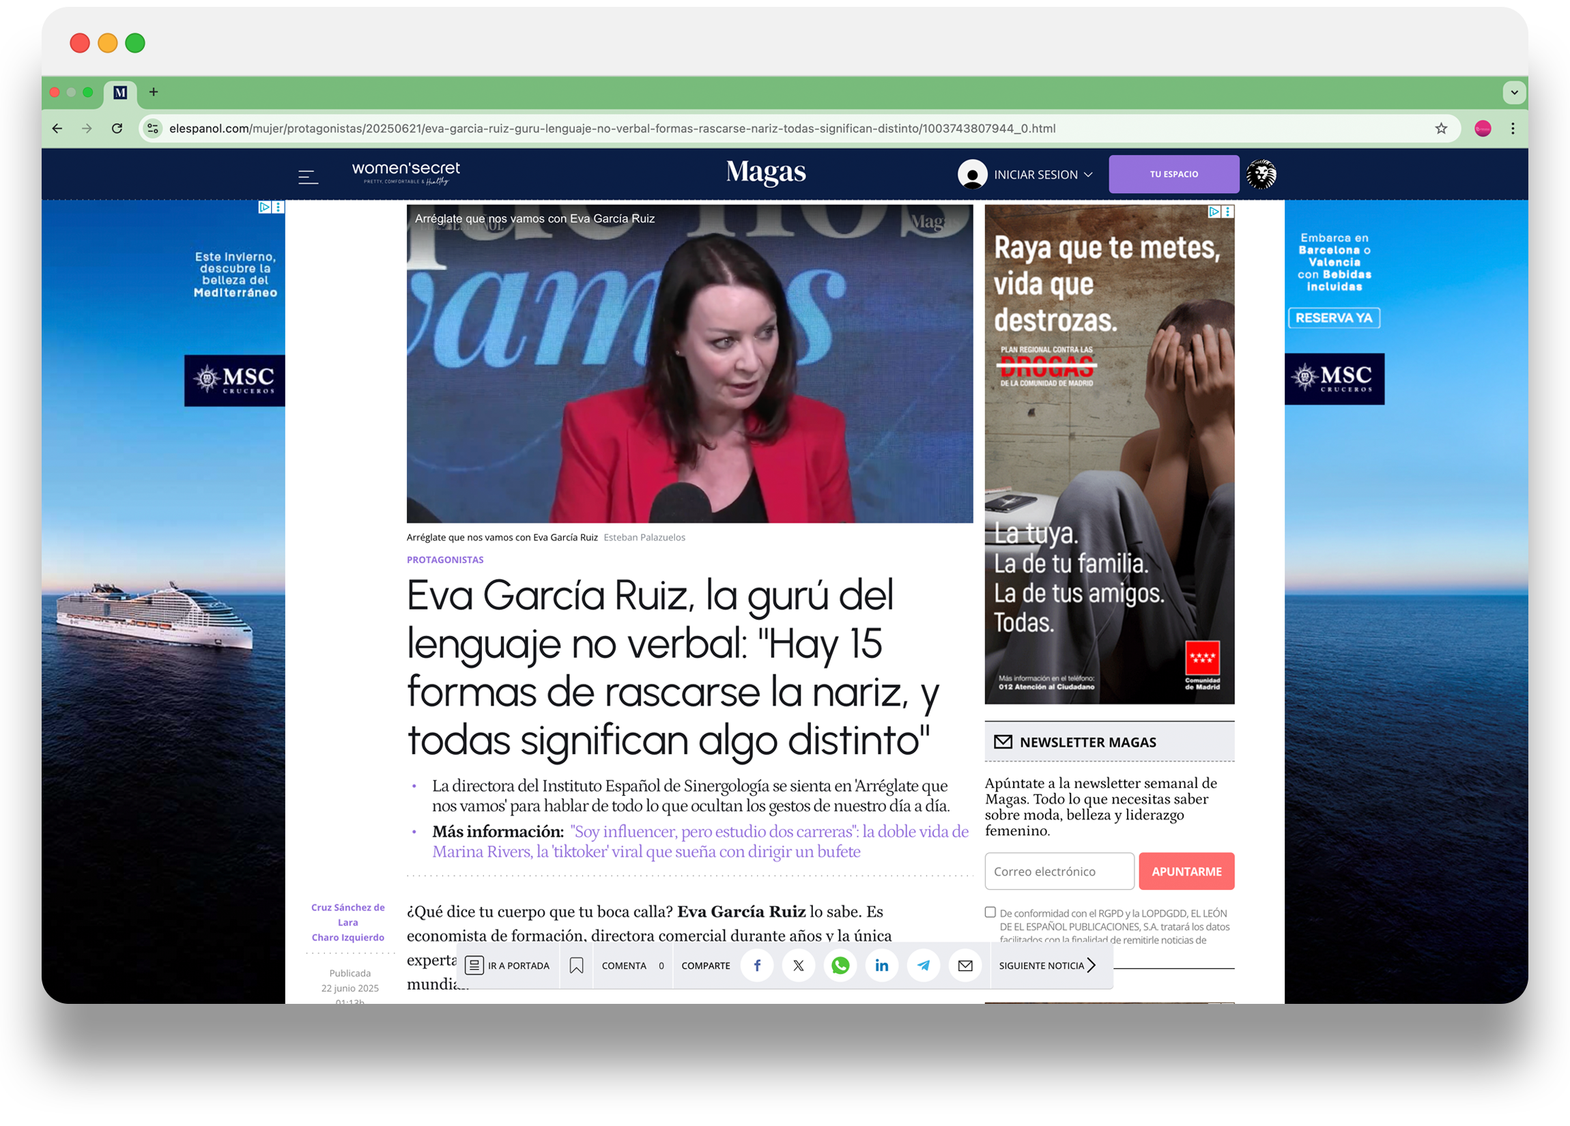Click the photo credit 'Esteban Palazuelos'
The height and width of the screenshot is (1126, 1570).
coord(644,538)
